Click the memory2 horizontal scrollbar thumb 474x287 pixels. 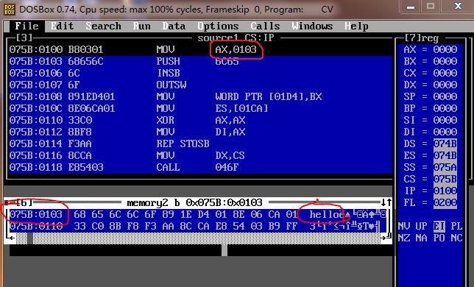click(30, 238)
